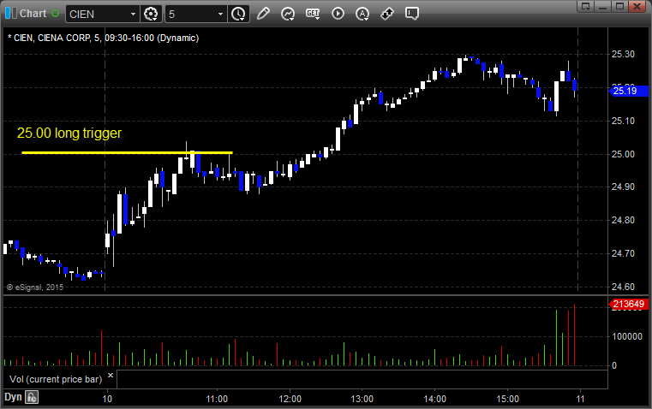652x409 pixels.
Task: Click the GET studies toolbar icon
Action: [x=313, y=14]
